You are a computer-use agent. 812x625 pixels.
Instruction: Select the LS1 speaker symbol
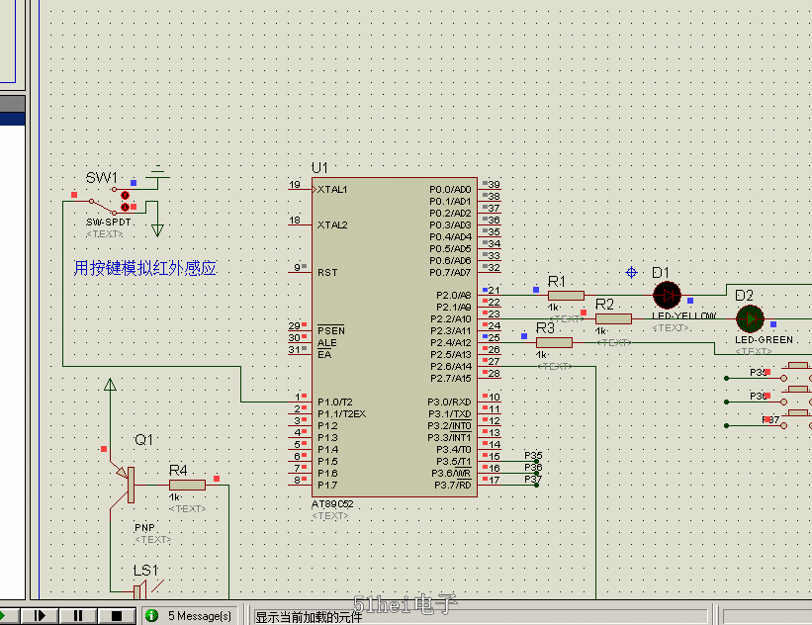pos(146,590)
